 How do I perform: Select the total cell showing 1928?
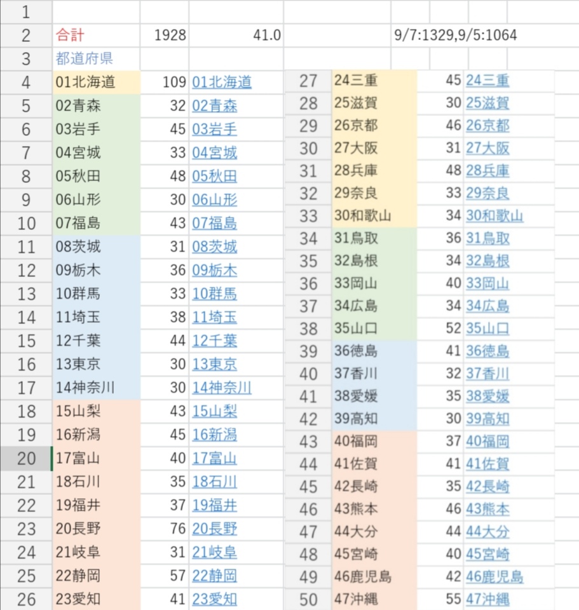click(165, 36)
